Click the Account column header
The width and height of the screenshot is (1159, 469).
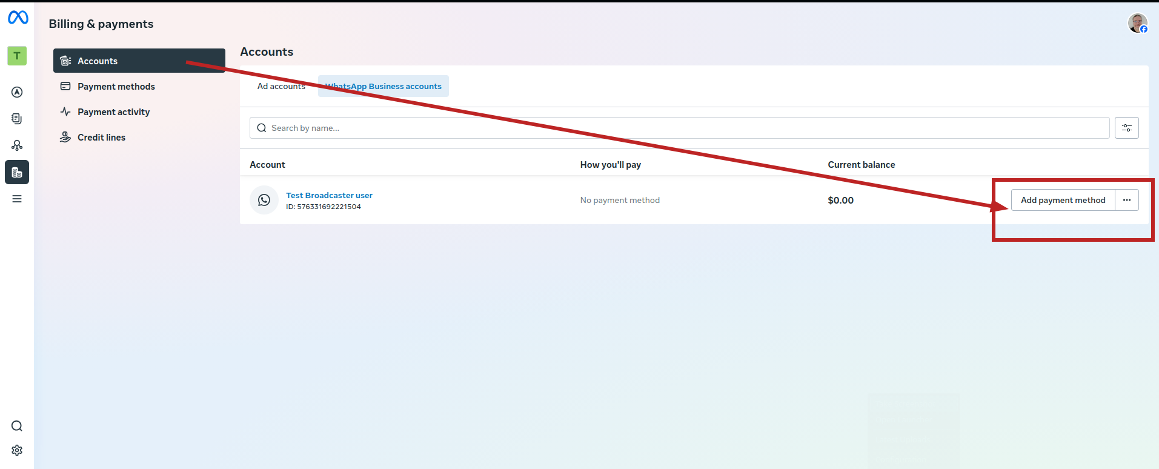267,164
